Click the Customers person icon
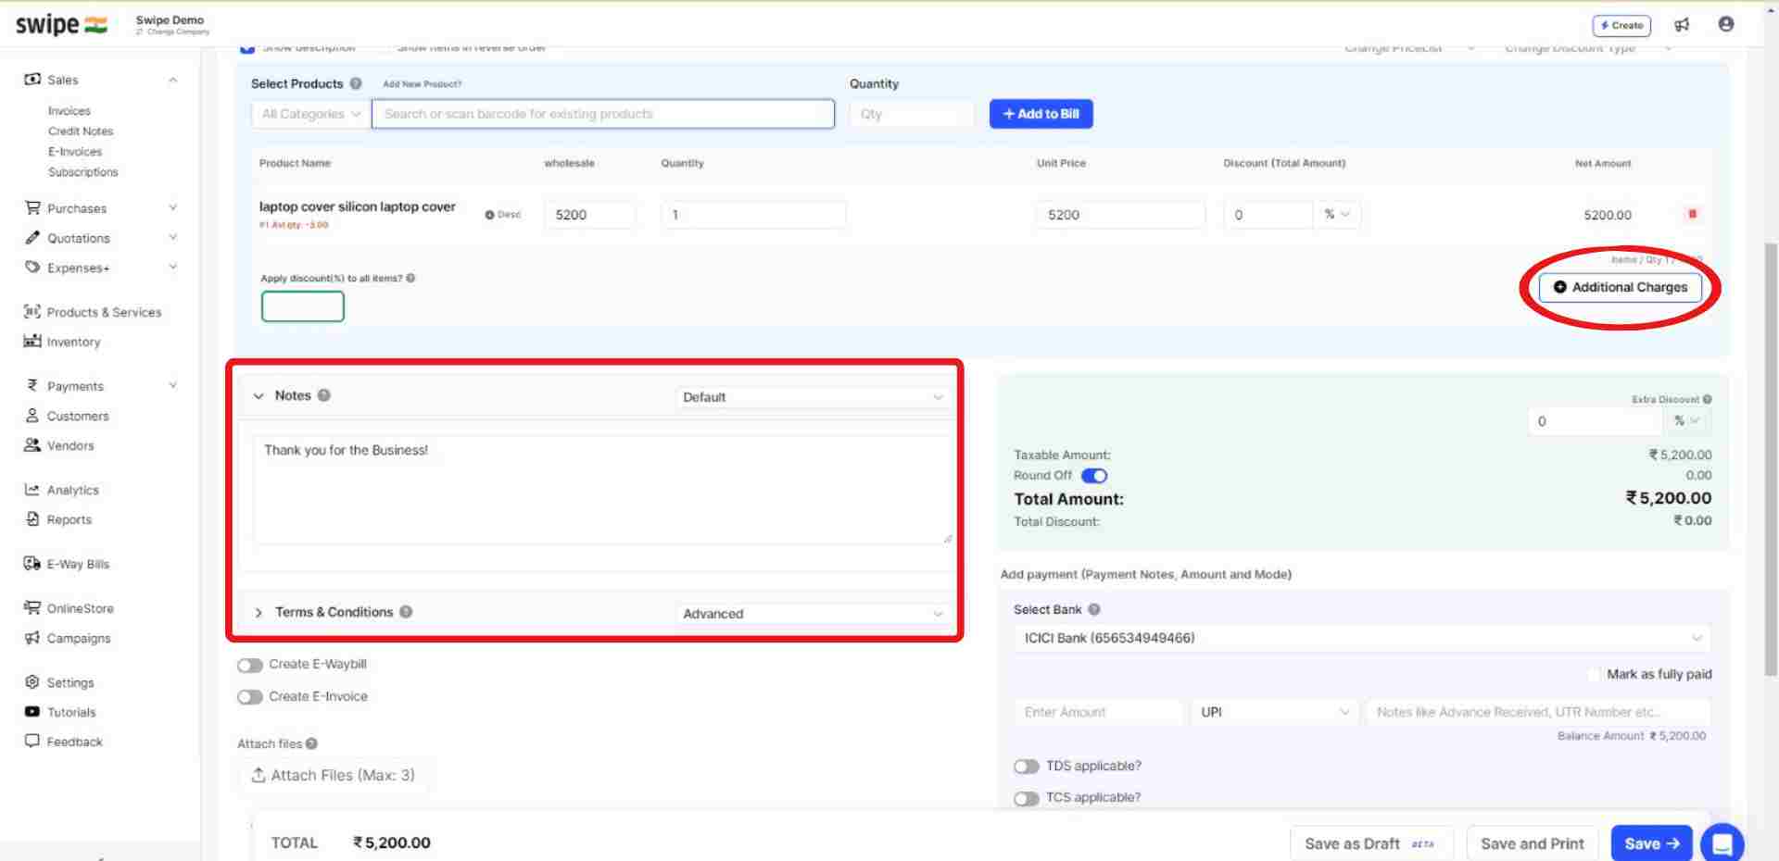This screenshot has height=861, width=1779. pyautogui.click(x=32, y=416)
